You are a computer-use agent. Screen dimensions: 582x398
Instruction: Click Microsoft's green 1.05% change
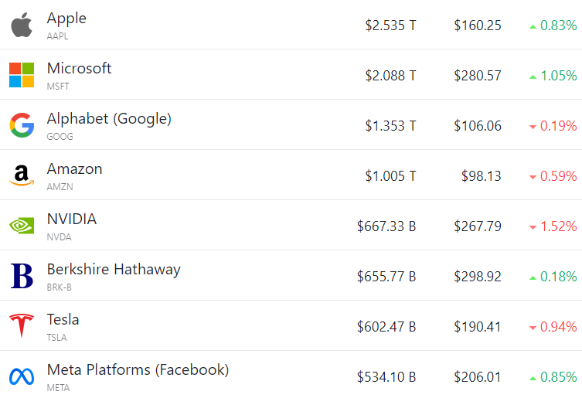click(557, 76)
